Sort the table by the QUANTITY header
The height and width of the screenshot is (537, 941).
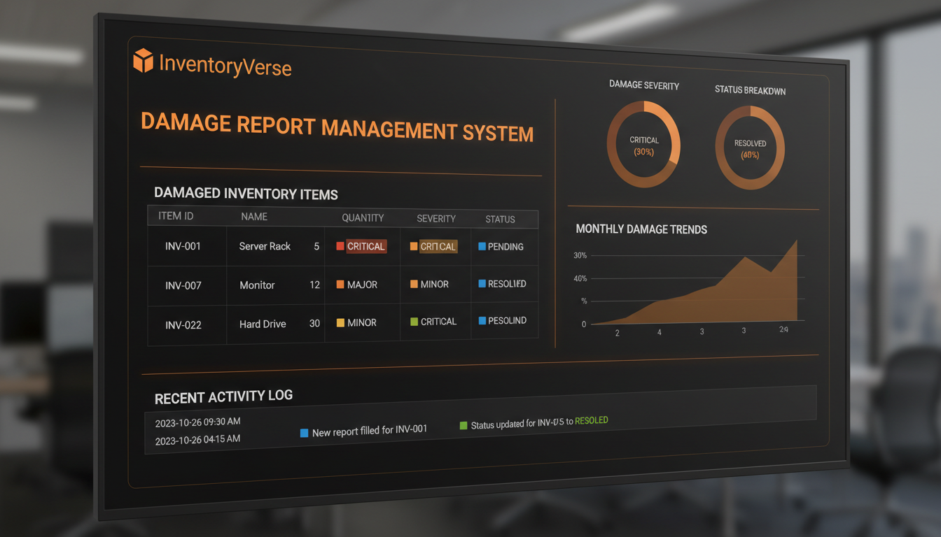click(x=363, y=217)
